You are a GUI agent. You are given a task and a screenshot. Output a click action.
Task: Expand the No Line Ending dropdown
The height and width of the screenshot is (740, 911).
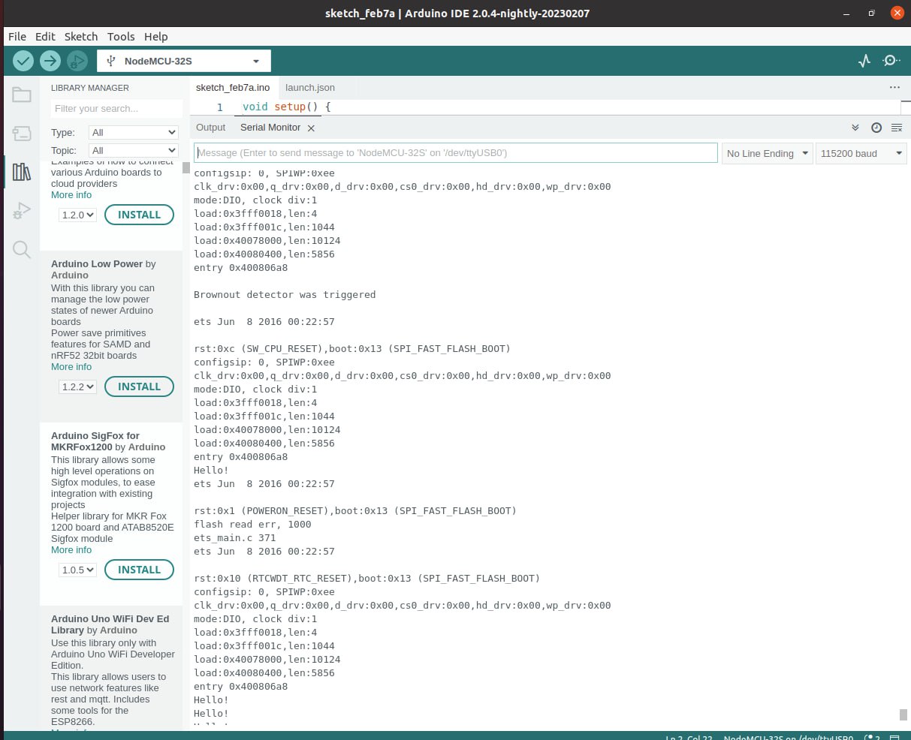point(767,153)
